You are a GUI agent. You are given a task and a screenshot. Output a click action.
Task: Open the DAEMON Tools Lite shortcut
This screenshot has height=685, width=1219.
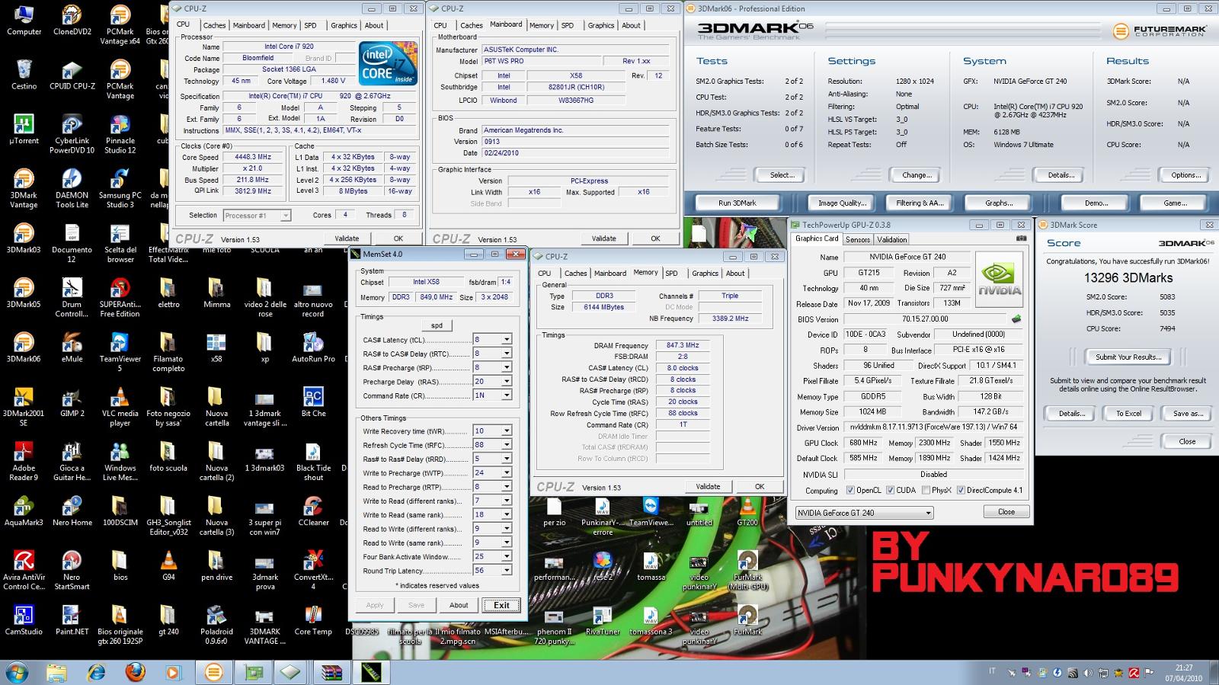point(72,190)
